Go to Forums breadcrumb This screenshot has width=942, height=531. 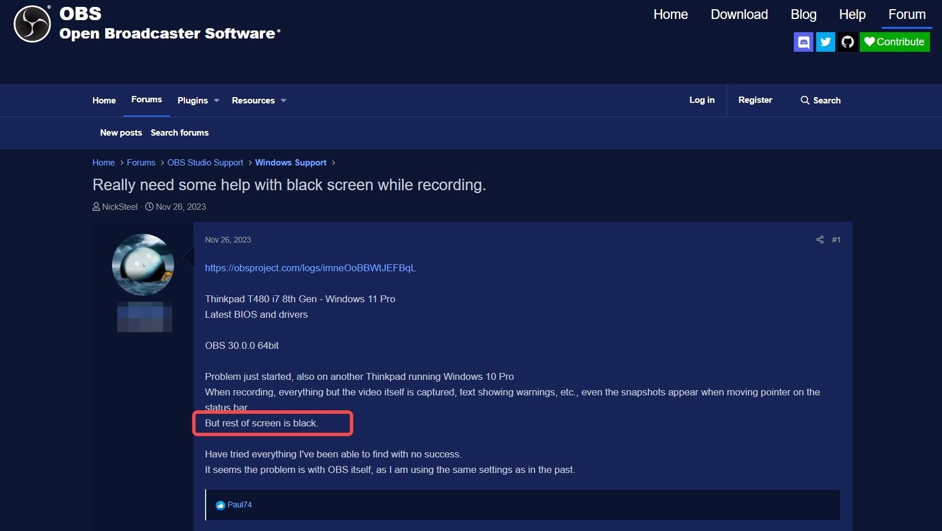[x=141, y=163]
